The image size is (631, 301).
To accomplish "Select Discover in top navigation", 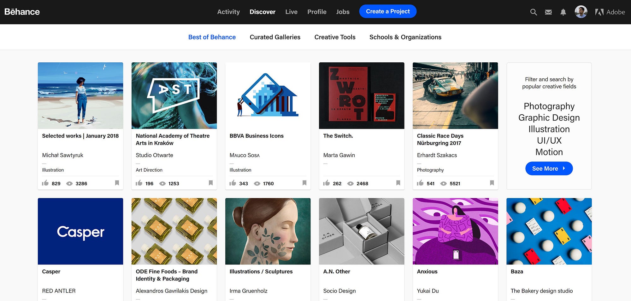I will 262,12.
